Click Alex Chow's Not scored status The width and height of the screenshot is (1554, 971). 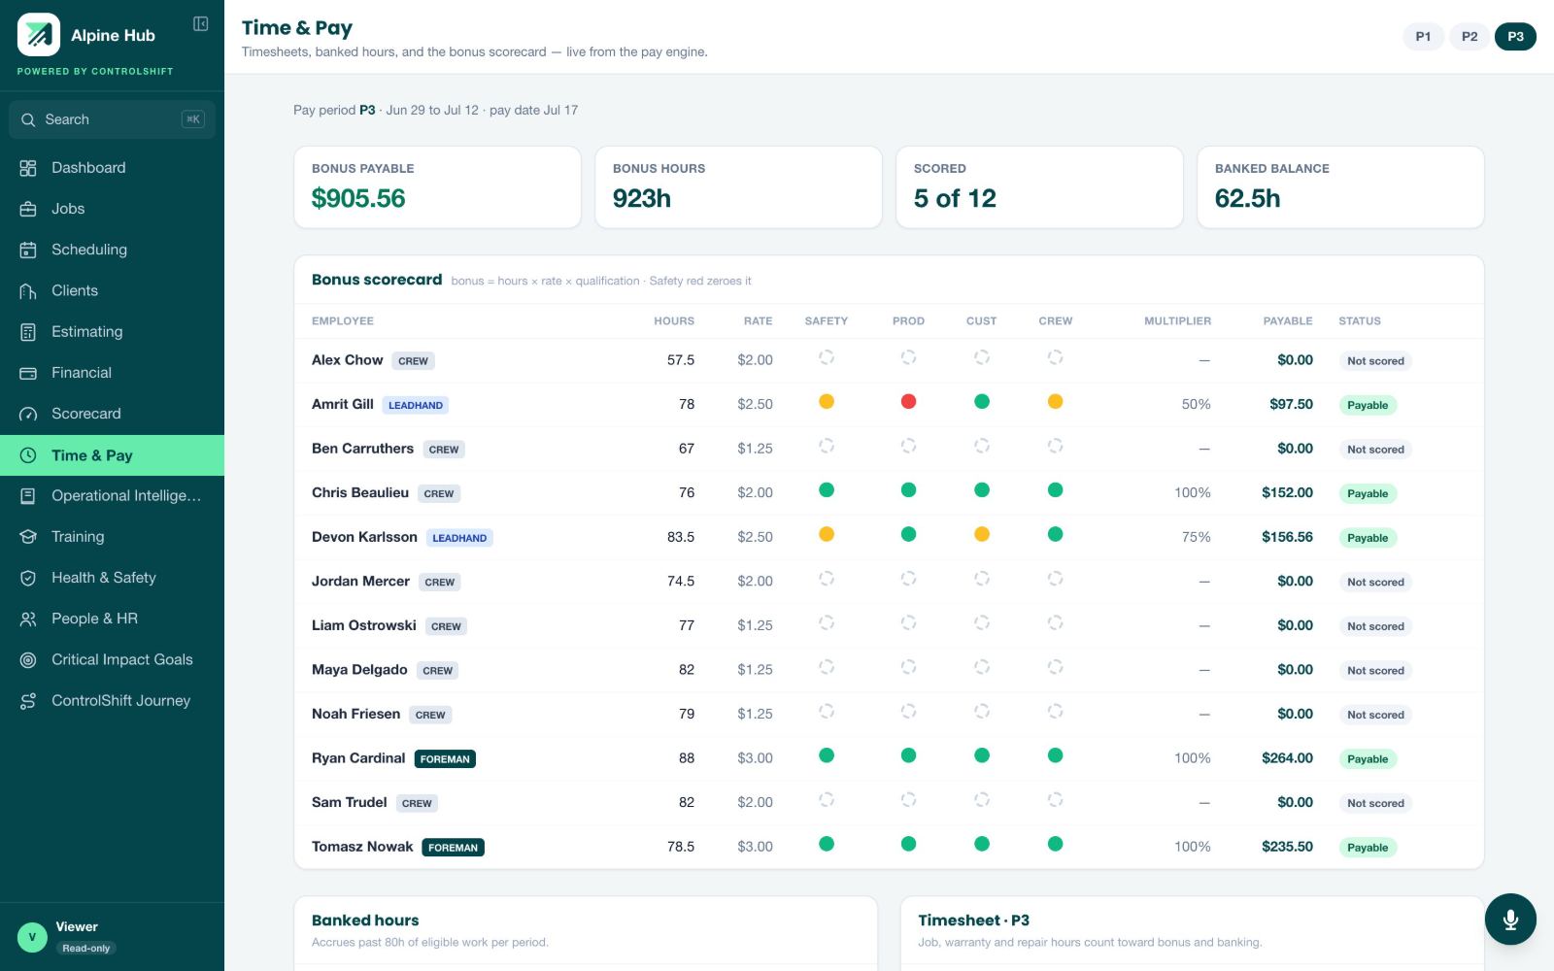[1375, 361]
